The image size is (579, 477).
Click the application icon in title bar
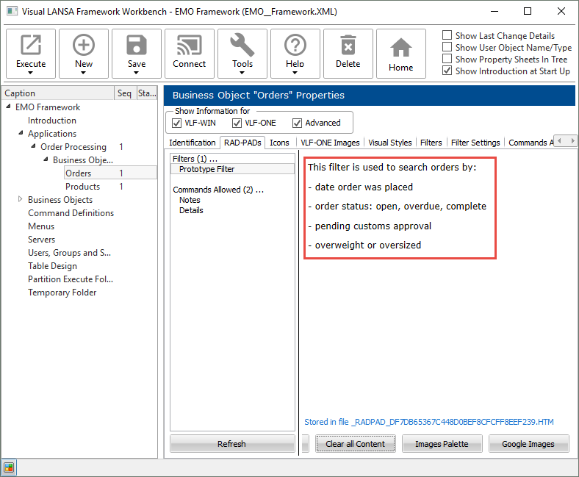[x=12, y=11]
